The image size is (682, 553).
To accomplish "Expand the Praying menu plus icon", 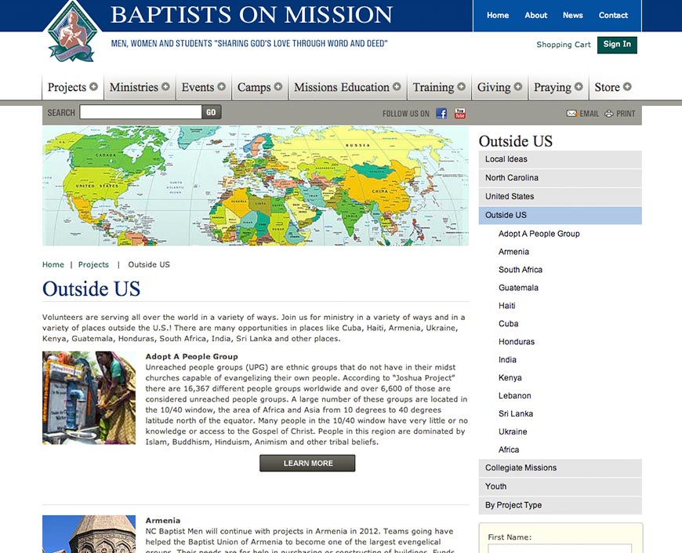I will (x=579, y=86).
